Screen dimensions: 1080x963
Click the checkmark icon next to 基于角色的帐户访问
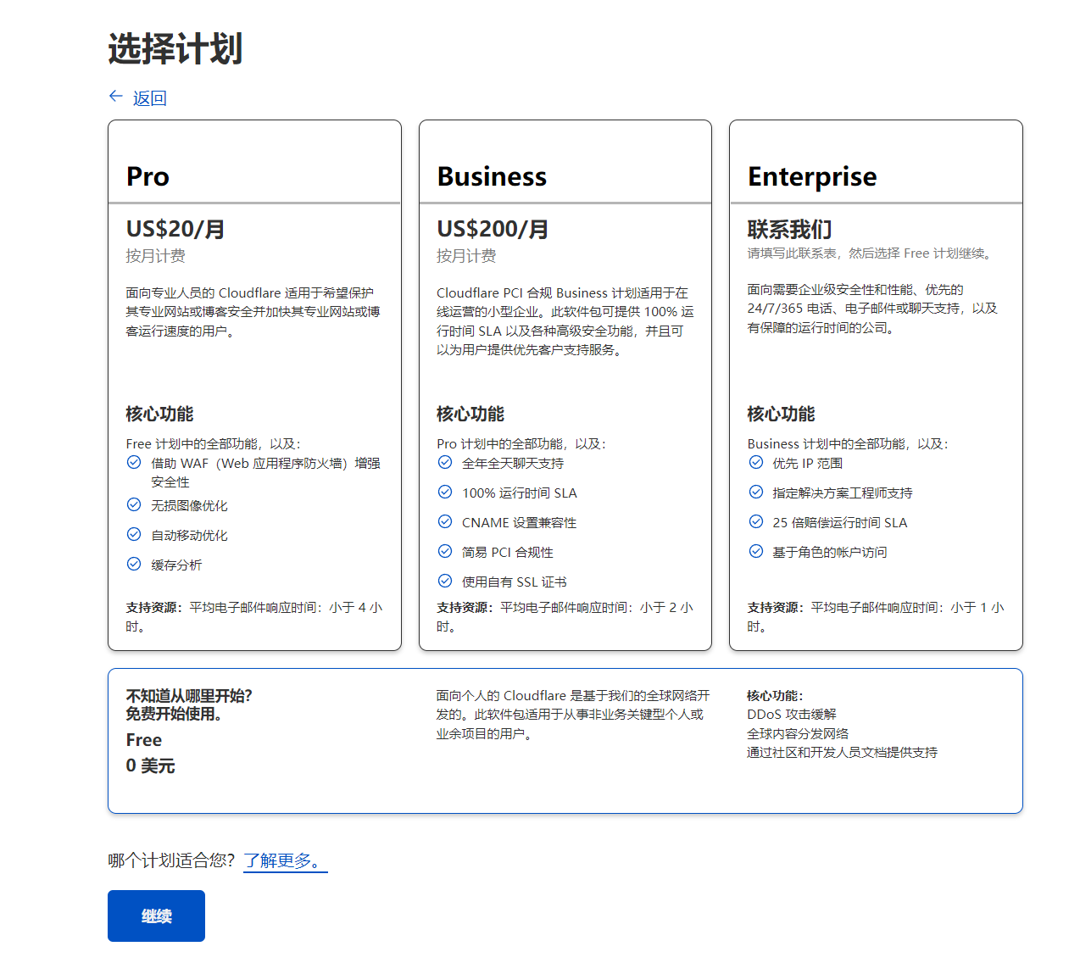tap(756, 551)
